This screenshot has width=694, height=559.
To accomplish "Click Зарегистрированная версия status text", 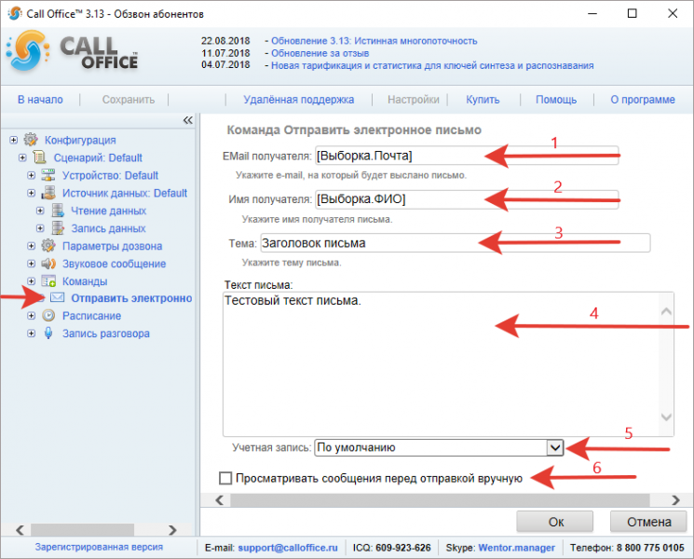I will [99, 547].
